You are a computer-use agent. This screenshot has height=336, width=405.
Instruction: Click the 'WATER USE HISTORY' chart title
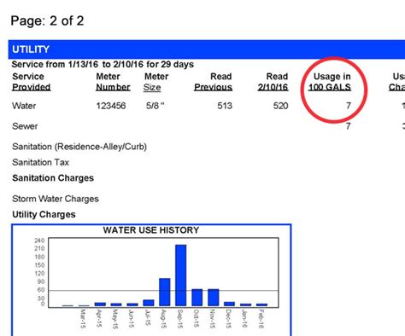point(151,230)
